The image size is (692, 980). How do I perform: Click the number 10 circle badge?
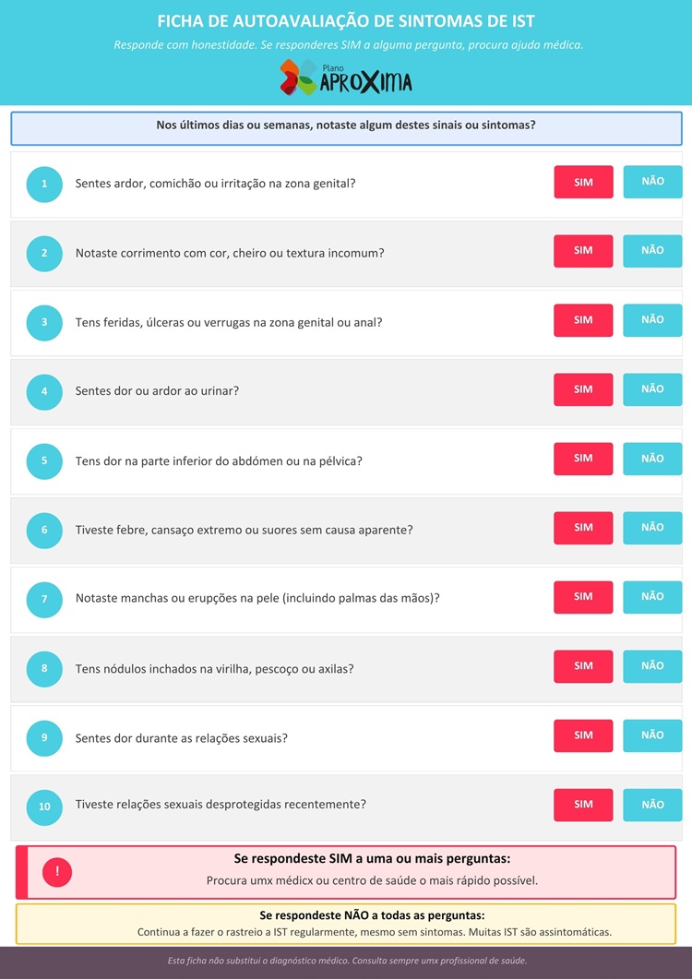[44, 806]
